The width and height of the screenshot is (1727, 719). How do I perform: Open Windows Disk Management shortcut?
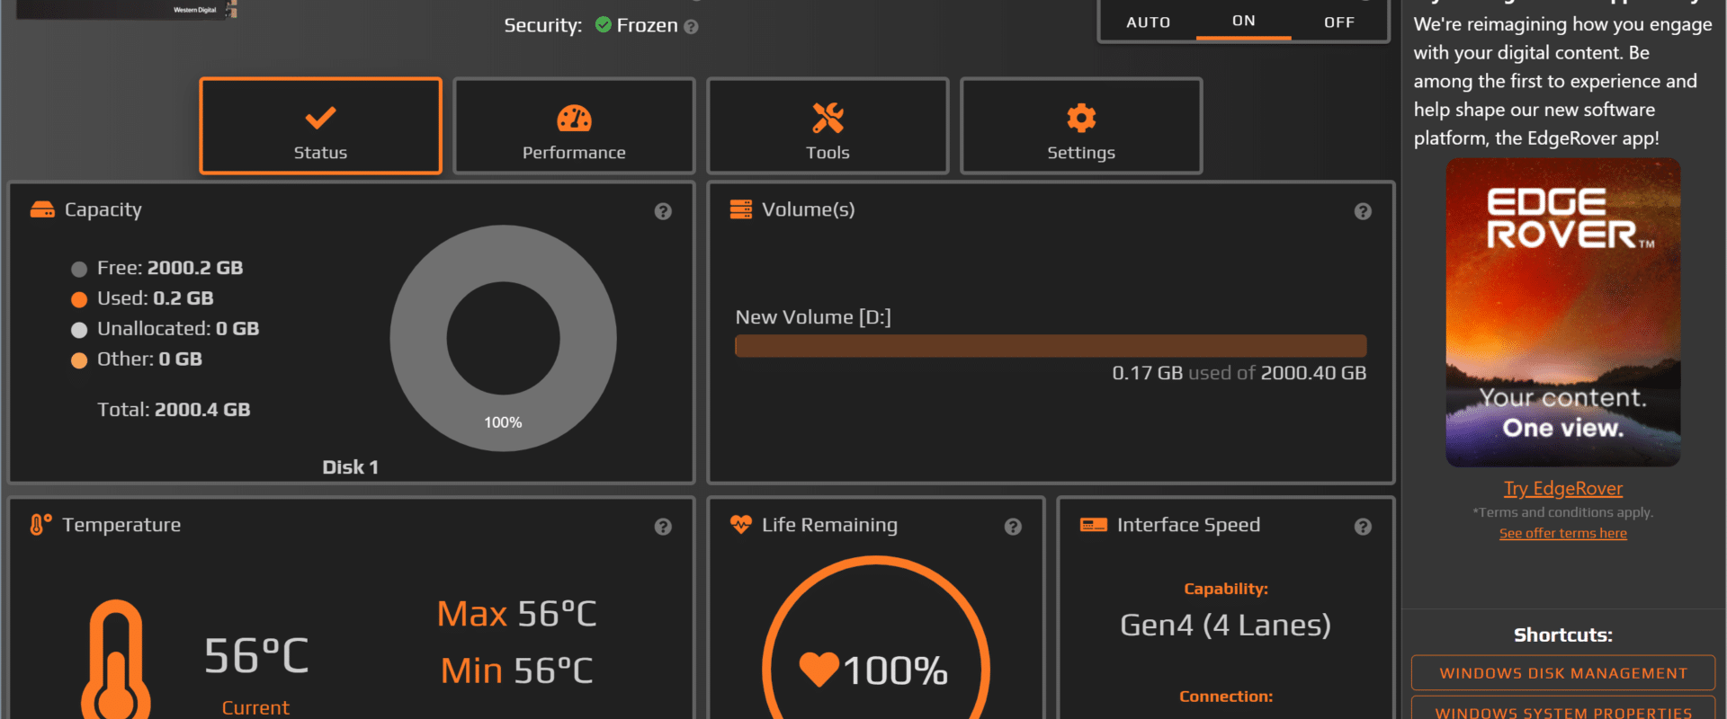(x=1563, y=673)
